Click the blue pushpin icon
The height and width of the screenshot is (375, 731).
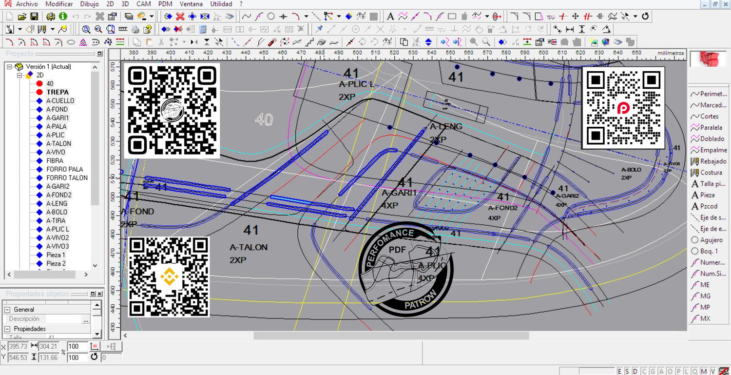click(319, 29)
